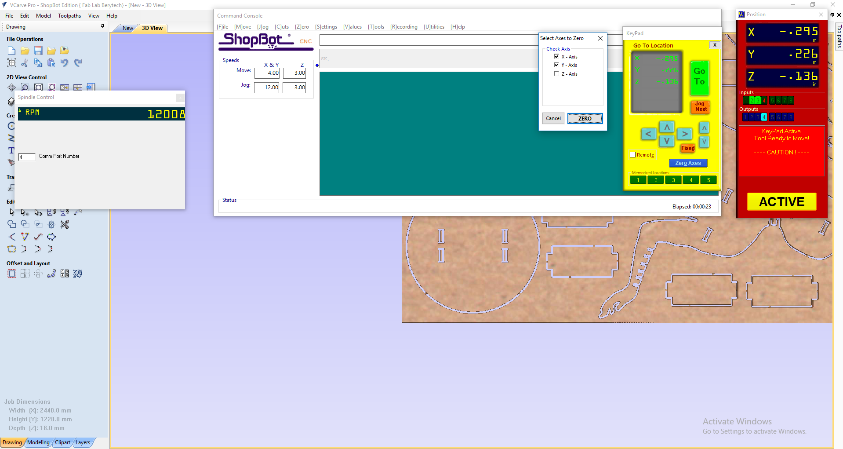
Task: Toggle the Drawing panel pin
Action: [x=102, y=26]
